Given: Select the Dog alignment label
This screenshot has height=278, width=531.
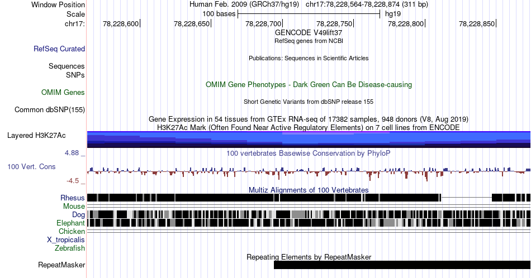Looking at the screenshot, I should [78, 215].
